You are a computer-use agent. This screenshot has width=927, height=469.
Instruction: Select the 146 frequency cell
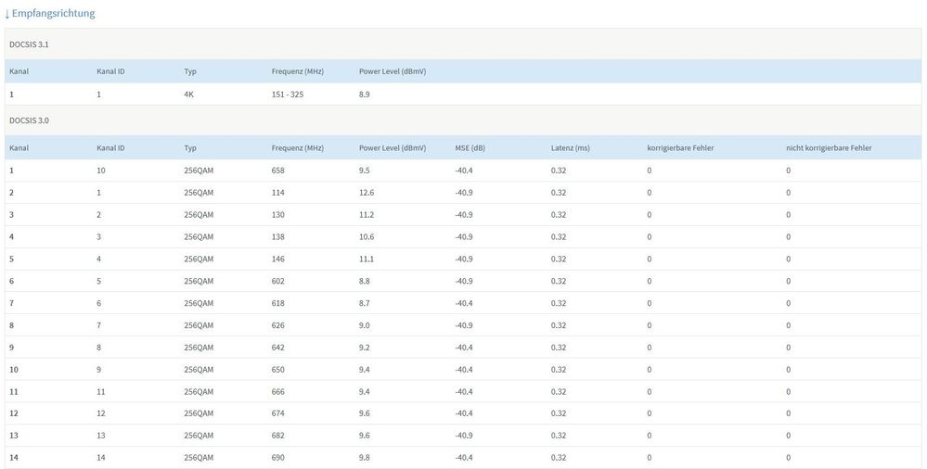[277, 259]
